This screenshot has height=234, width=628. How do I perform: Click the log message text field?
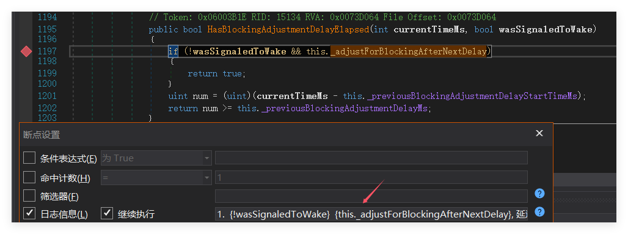point(371,214)
